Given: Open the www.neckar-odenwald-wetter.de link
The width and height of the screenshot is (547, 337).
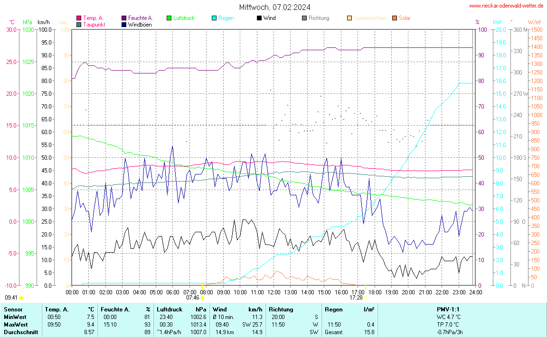Looking at the screenshot, I should pos(506,6).
